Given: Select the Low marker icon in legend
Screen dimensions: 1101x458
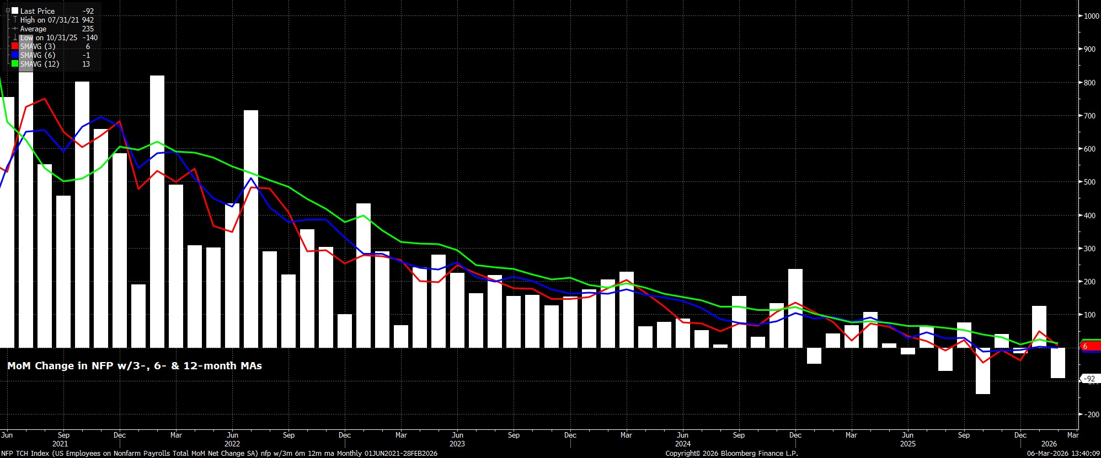Looking at the screenshot, I should (x=15, y=37).
